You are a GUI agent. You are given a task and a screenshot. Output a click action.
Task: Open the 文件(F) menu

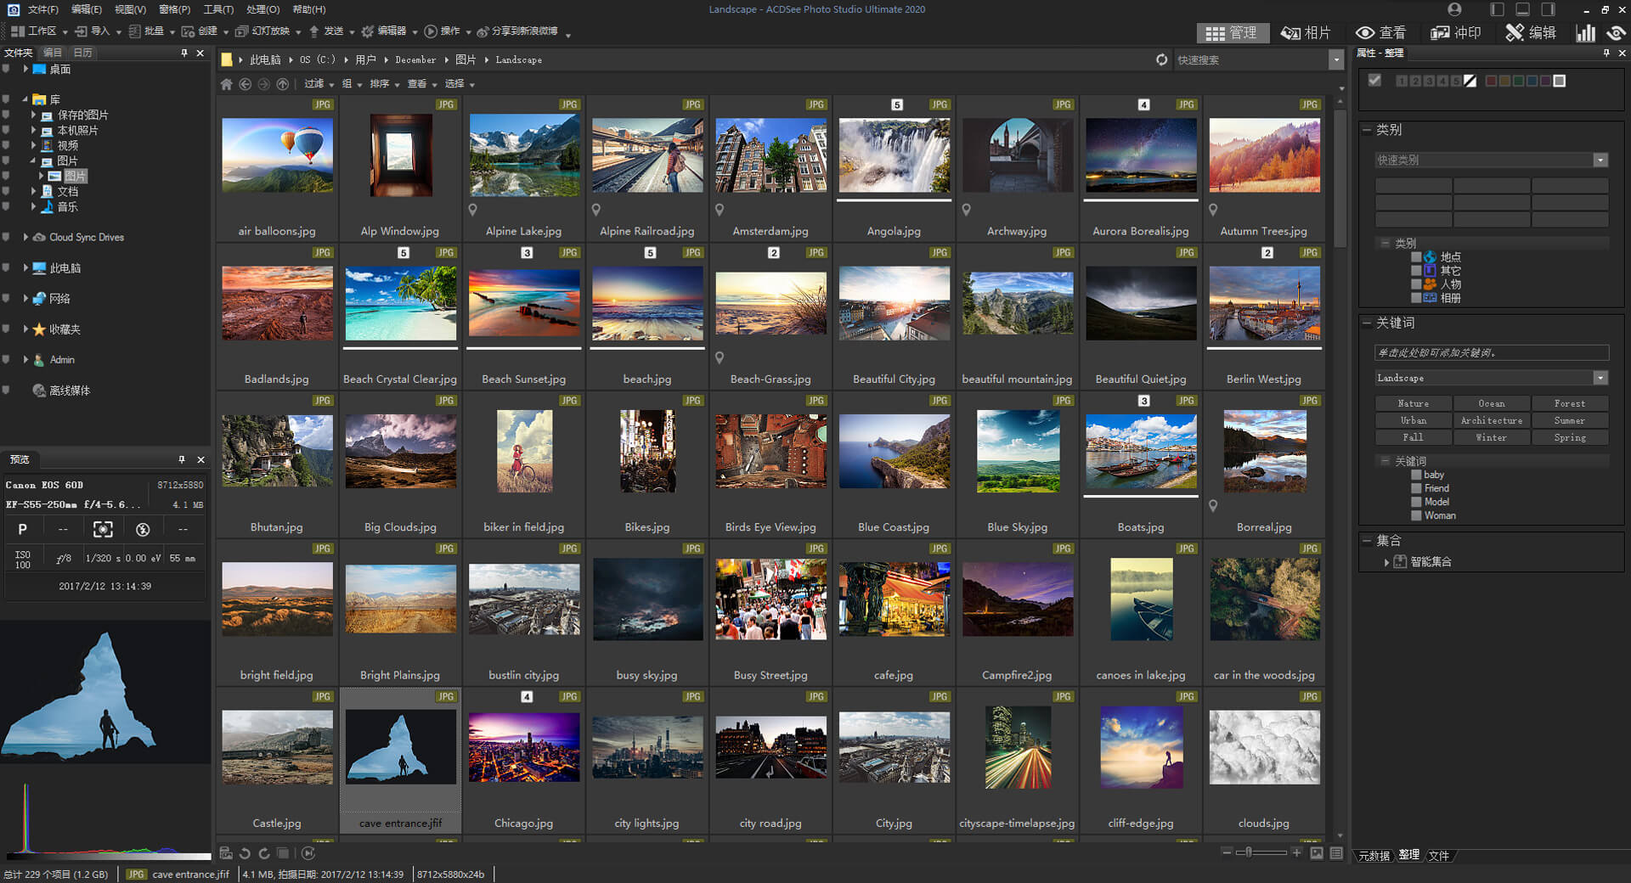point(43,9)
